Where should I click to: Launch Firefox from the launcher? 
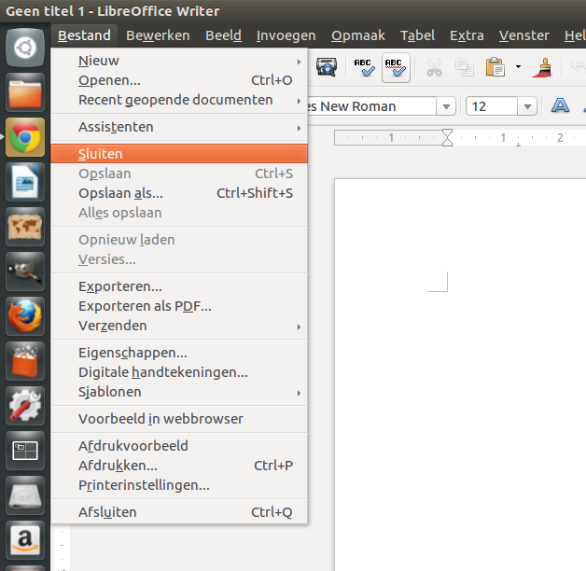tap(25, 316)
